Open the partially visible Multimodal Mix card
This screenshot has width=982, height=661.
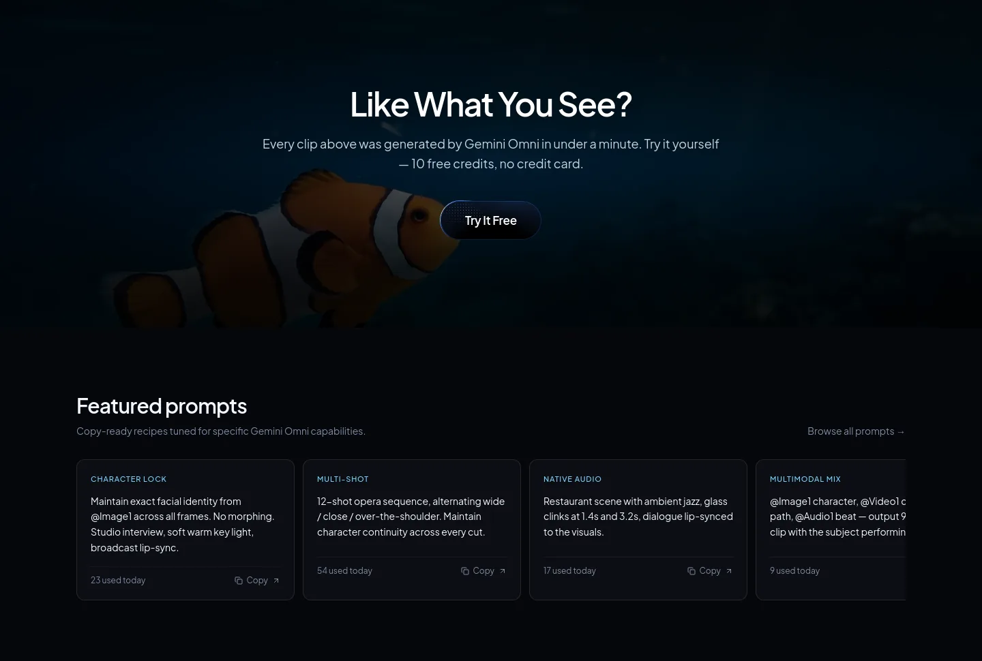click(831, 529)
